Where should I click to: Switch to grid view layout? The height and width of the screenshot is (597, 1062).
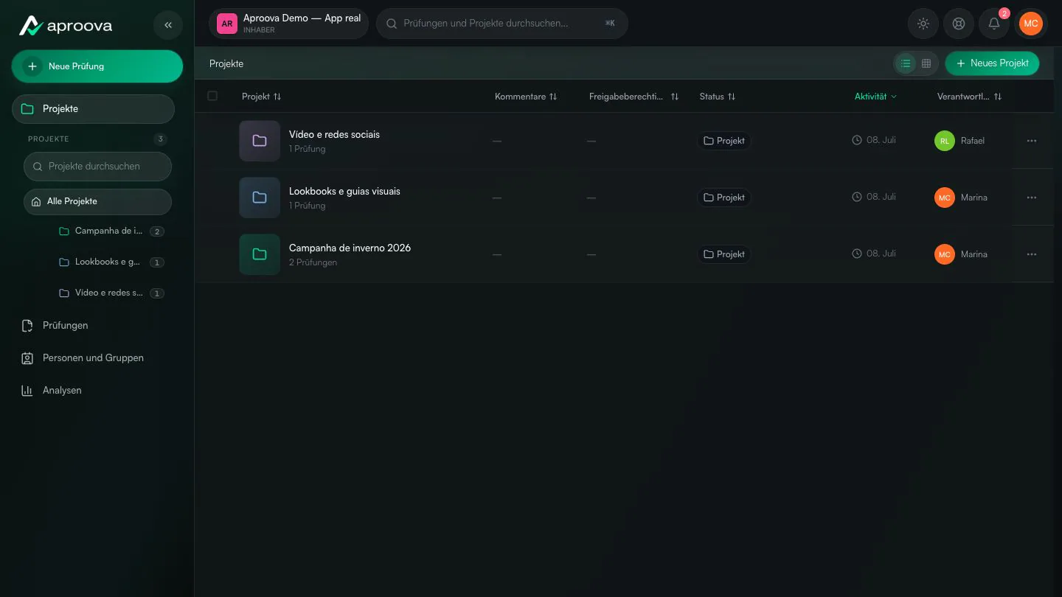point(926,63)
